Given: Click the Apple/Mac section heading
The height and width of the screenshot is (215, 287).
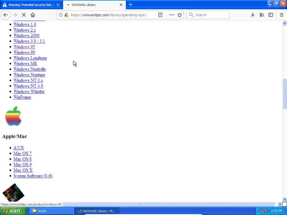Looking at the screenshot, I should 15,136.
